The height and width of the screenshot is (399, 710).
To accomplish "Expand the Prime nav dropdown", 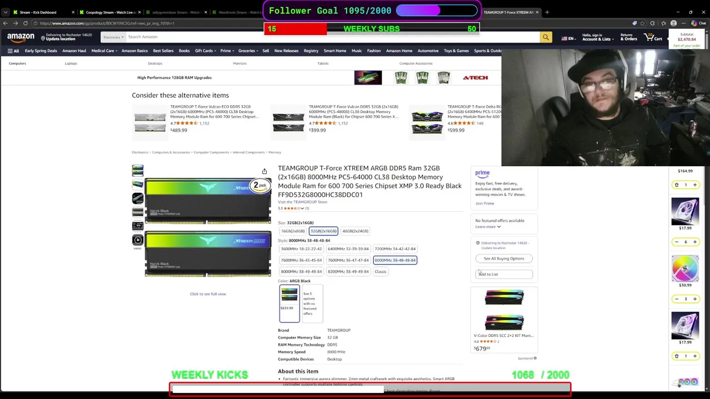I will coord(226,51).
